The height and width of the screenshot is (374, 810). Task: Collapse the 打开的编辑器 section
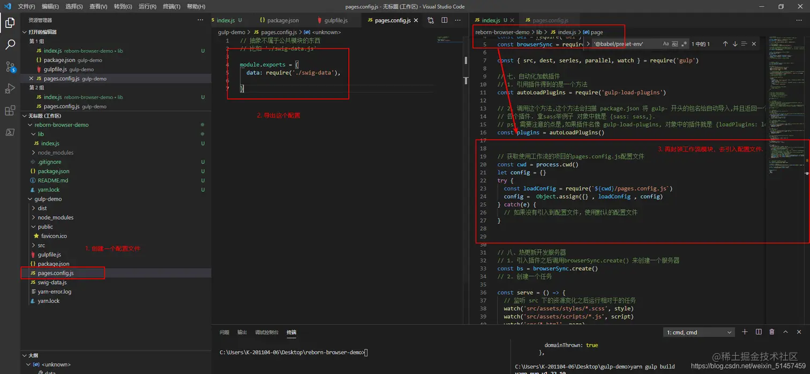tap(42, 32)
